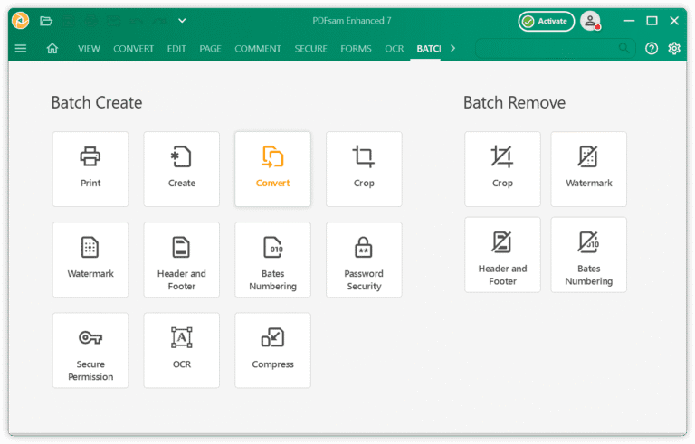Switch to the SECURE tab
The image size is (695, 444).
click(x=310, y=49)
